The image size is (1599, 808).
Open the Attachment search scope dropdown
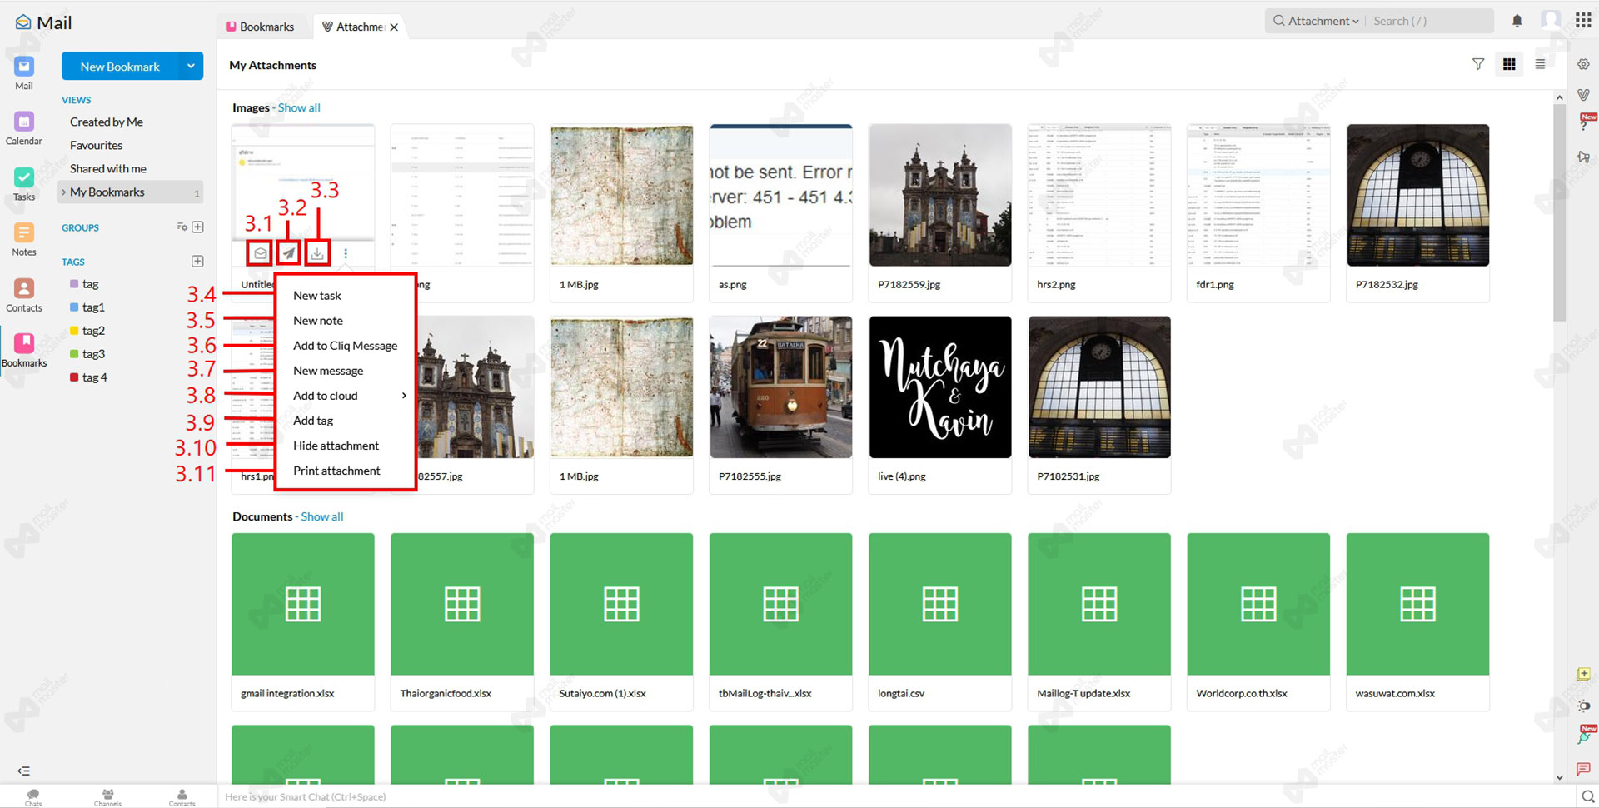[x=1318, y=21]
